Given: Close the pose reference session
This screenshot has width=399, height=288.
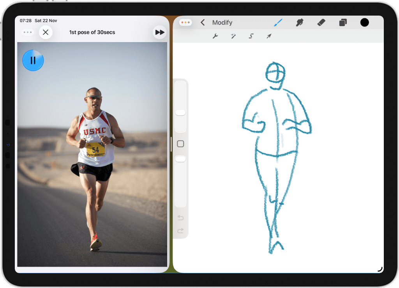Looking at the screenshot, I should [x=46, y=32].
